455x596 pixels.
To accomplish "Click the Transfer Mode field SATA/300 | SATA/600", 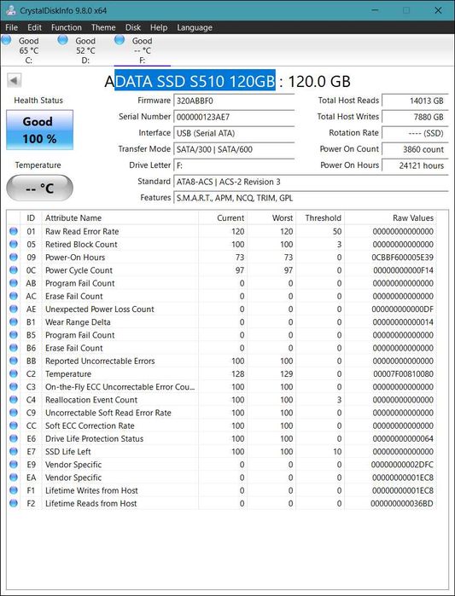I will click(x=234, y=149).
